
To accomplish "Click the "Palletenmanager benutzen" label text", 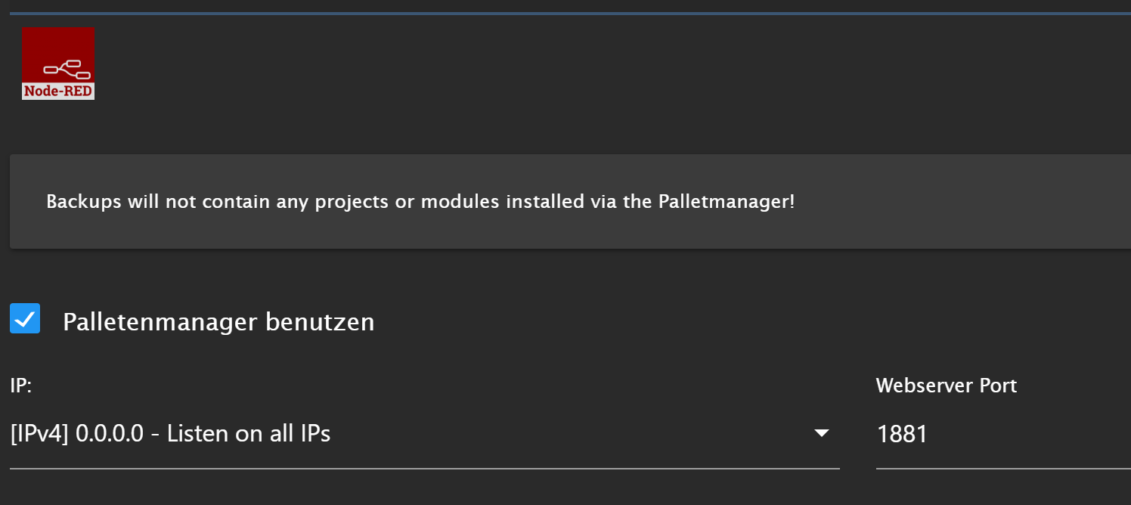I will (x=218, y=322).
